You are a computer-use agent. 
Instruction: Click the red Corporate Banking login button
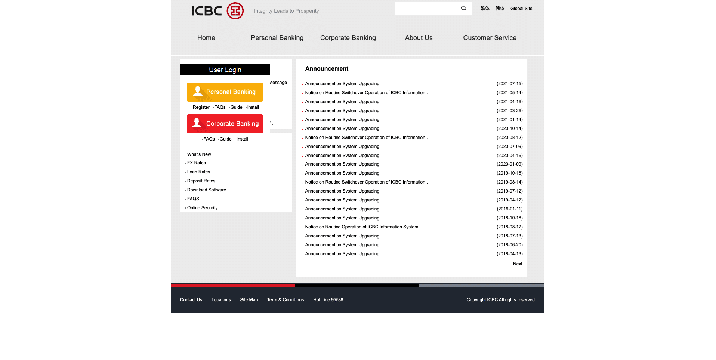tap(225, 124)
